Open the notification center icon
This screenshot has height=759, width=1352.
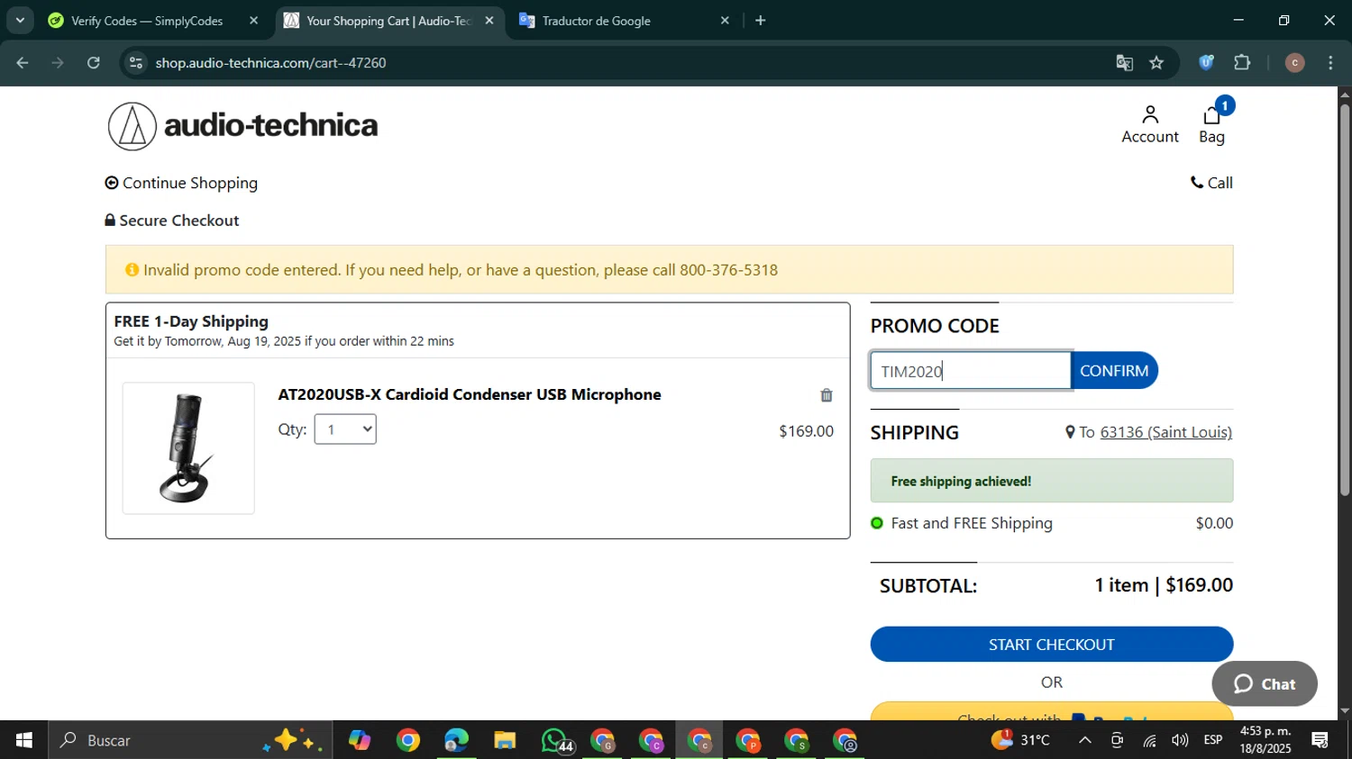[1320, 740]
